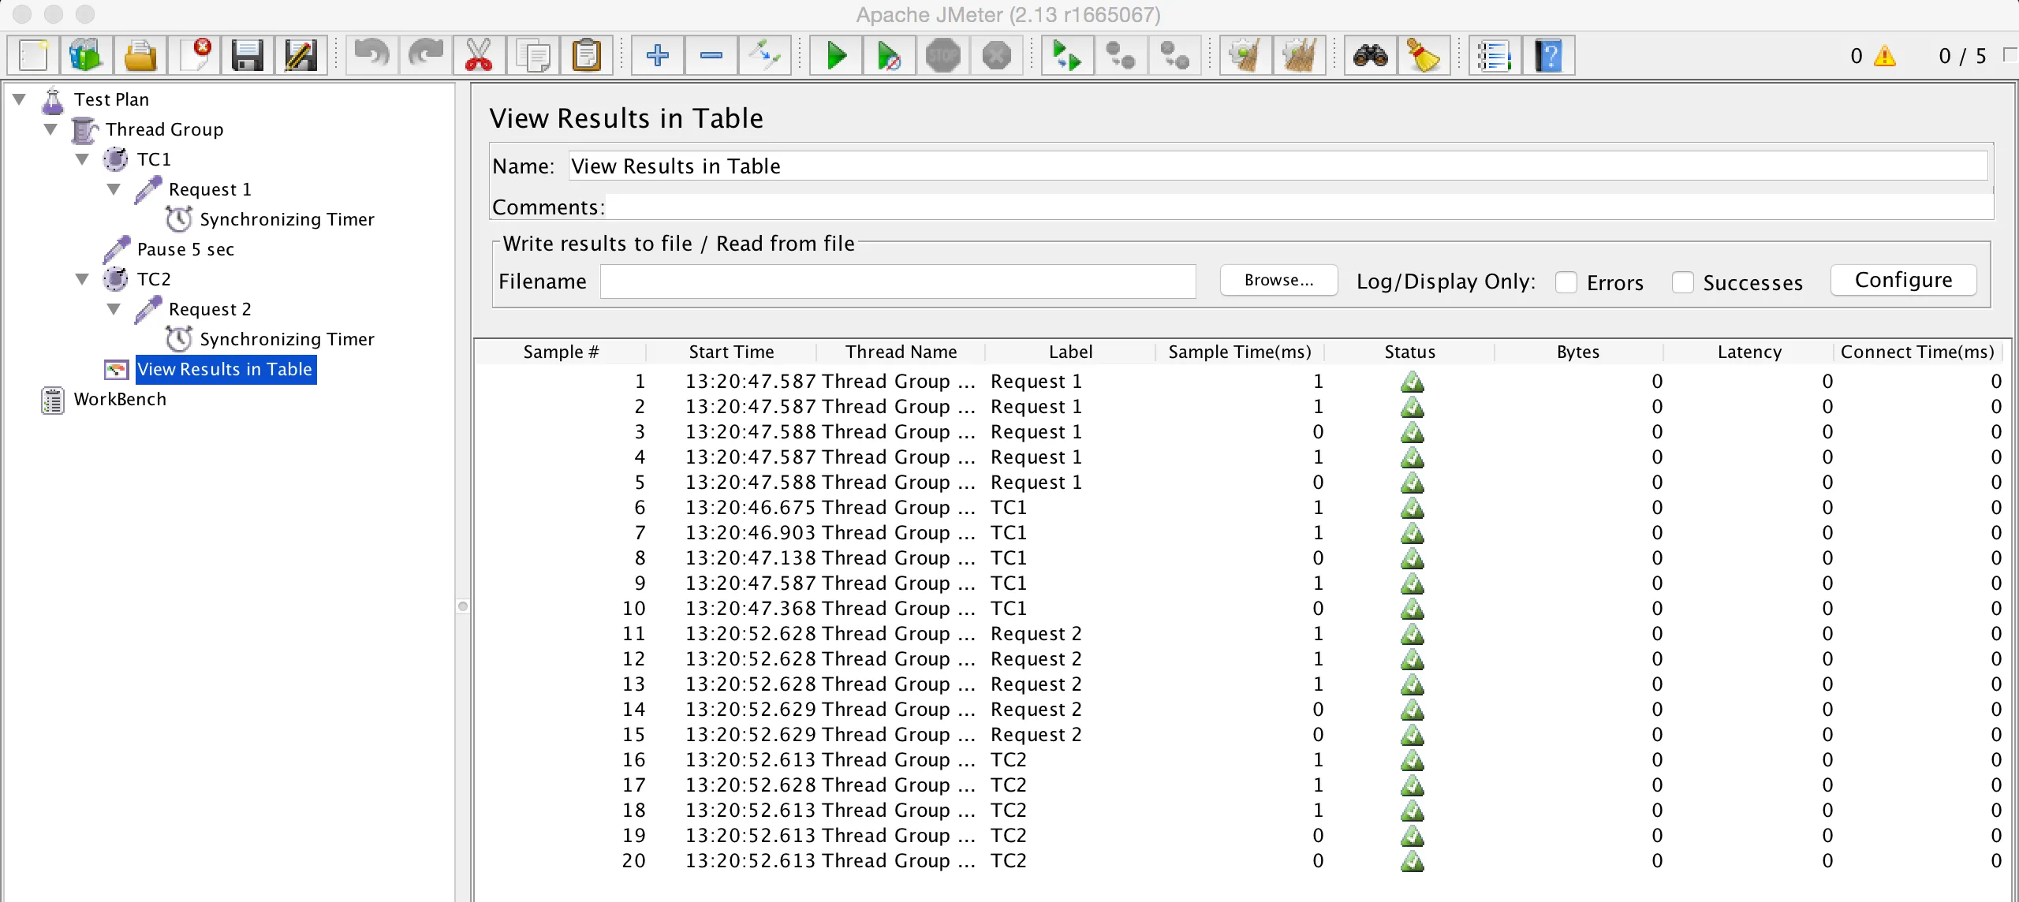
Task: Click the Add plus toolbar icon
Action: pyautogui.click(x=657, y=56)
